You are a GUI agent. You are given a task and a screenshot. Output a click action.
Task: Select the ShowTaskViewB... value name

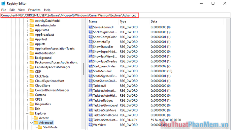[x=105, y=56]
